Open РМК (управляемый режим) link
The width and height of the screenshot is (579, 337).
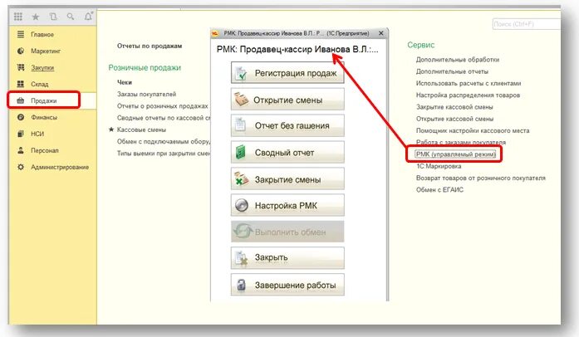tap(455, 154)
